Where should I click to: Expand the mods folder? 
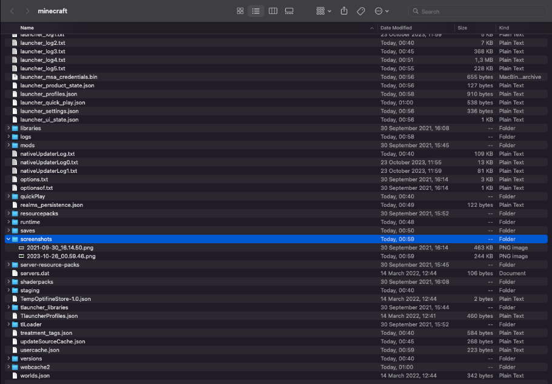8,145
